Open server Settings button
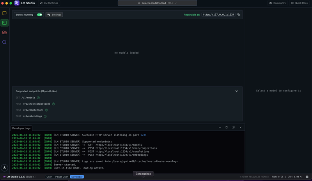The width and height of the screenshot is (312, 181). pos(54,15)
